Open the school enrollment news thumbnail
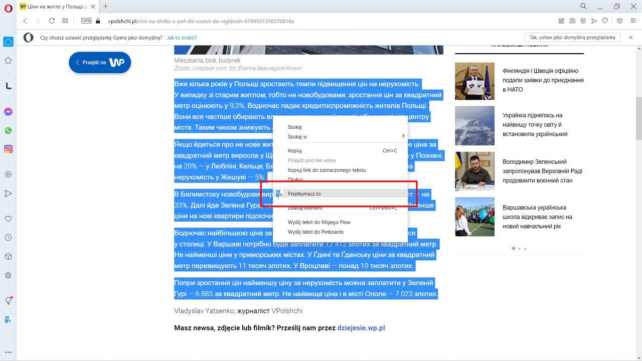The width and height of the screenshot is (642, 361). 474,217
